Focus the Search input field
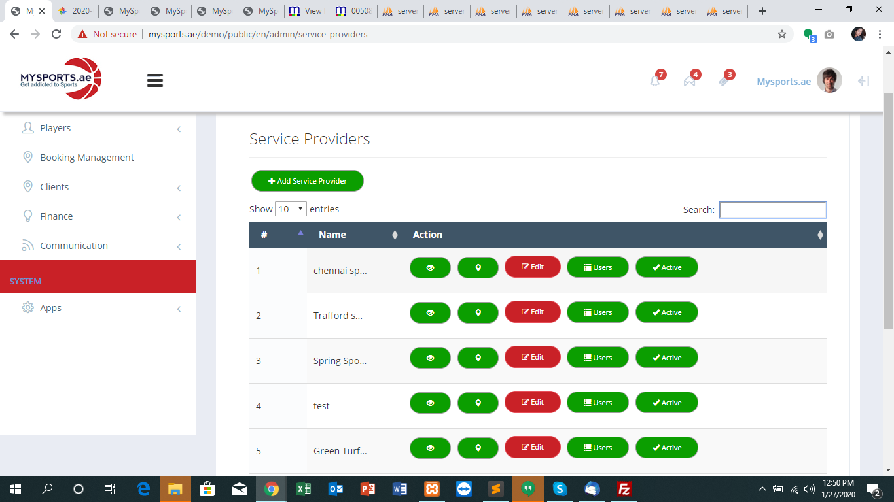The image size is (894, 502). point(772,210)
